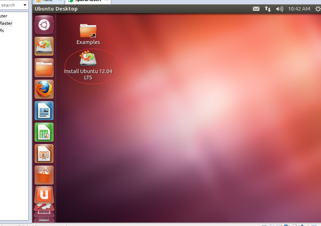Screen dimensions: 321x226
Task: Open Ubuntu Software Center shopping bag icon
Action: point(44,175)
